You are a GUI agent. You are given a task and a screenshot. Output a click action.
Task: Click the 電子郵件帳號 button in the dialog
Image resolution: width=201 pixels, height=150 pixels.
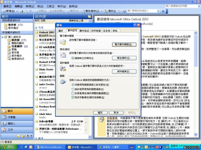pyautogui.click(x=124, y=44)
